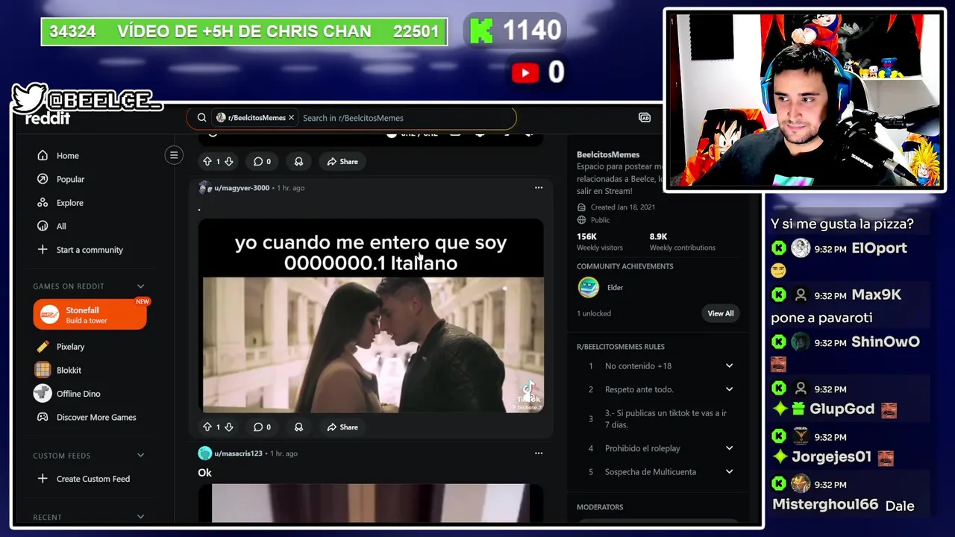This screenshot has height=537, width=955.
Task: Click the BeelcitosMemes community title
Action: pyautogui.click(x=608, y=154)
